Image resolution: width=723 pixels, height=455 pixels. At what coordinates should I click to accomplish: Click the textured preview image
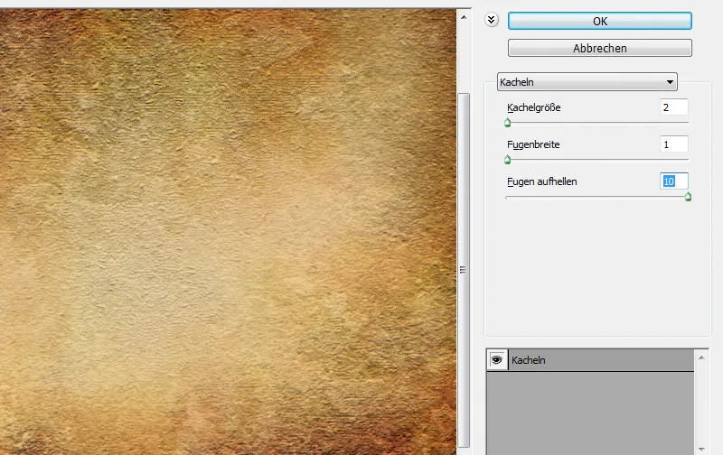click(x=229, y=232)
